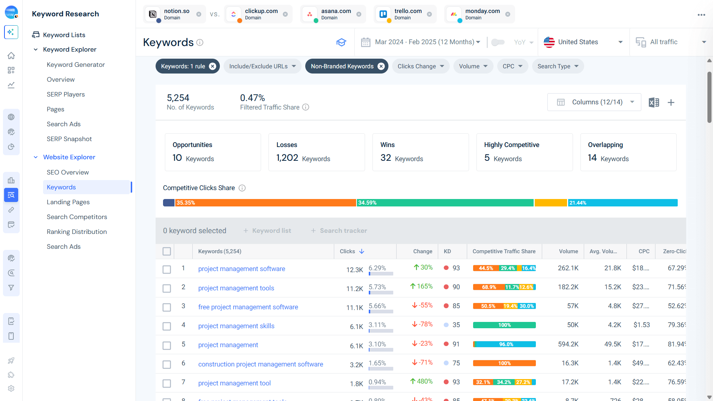Click the three-dot overflow menu icon
713x401 pixels.
pos(701,15)
